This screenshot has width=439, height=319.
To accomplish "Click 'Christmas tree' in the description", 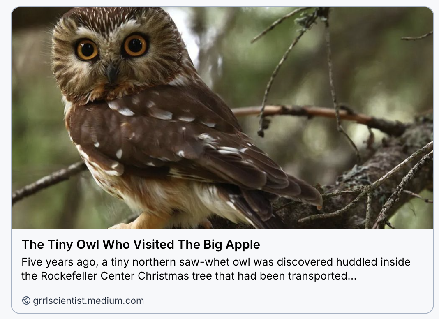I will tap(176, 276).
